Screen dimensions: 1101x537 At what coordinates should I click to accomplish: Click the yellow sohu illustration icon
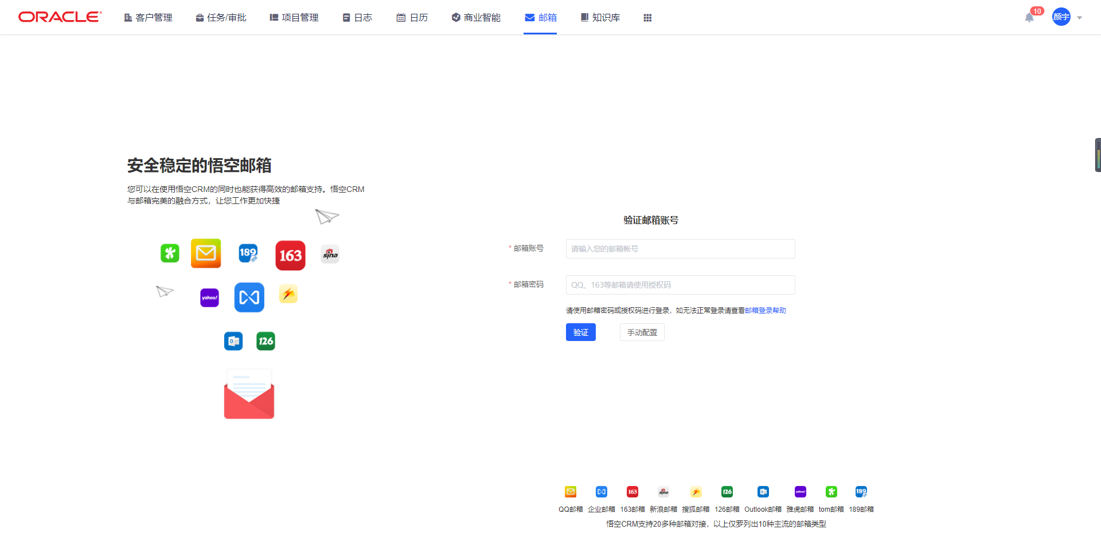point(288,294)
